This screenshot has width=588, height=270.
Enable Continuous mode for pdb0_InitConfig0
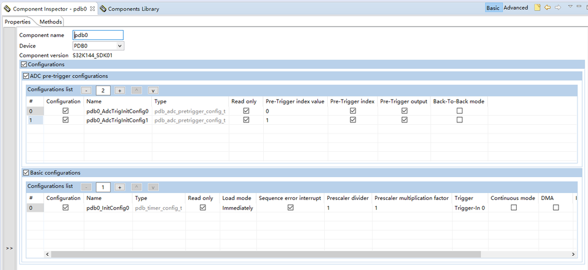tap(514, 208)
